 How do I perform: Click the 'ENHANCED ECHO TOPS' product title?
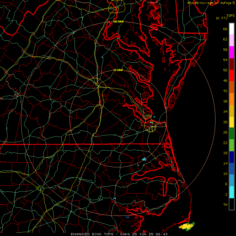pyautogui.click(x=92, y=234)
